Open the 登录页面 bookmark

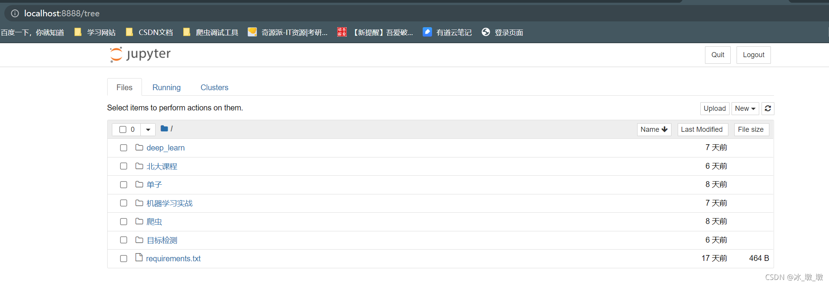pos(502,32)
